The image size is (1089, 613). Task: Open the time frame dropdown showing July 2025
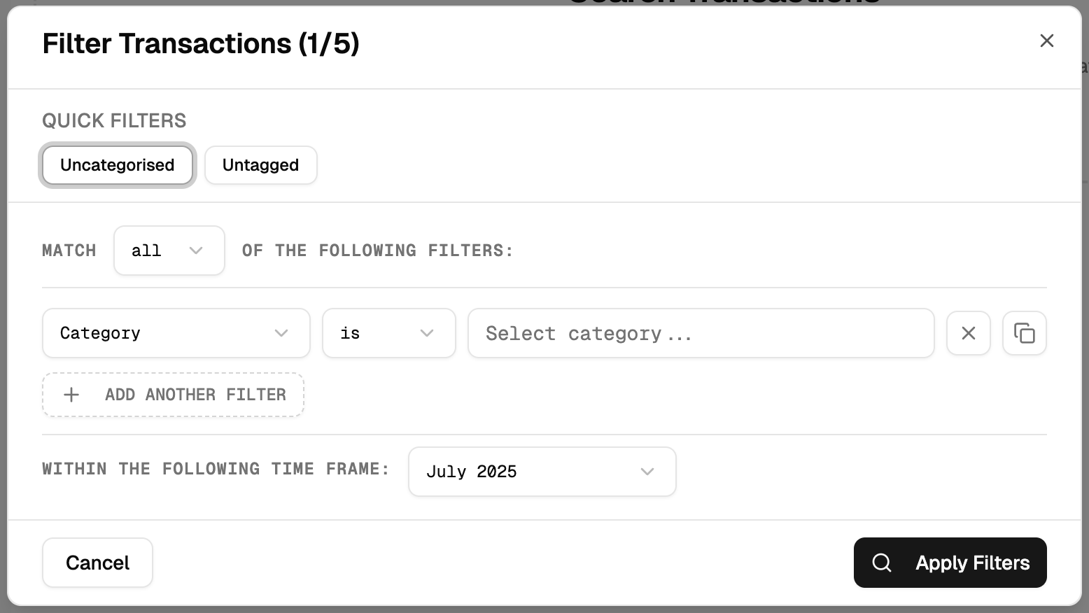click(x=542, y=472)
